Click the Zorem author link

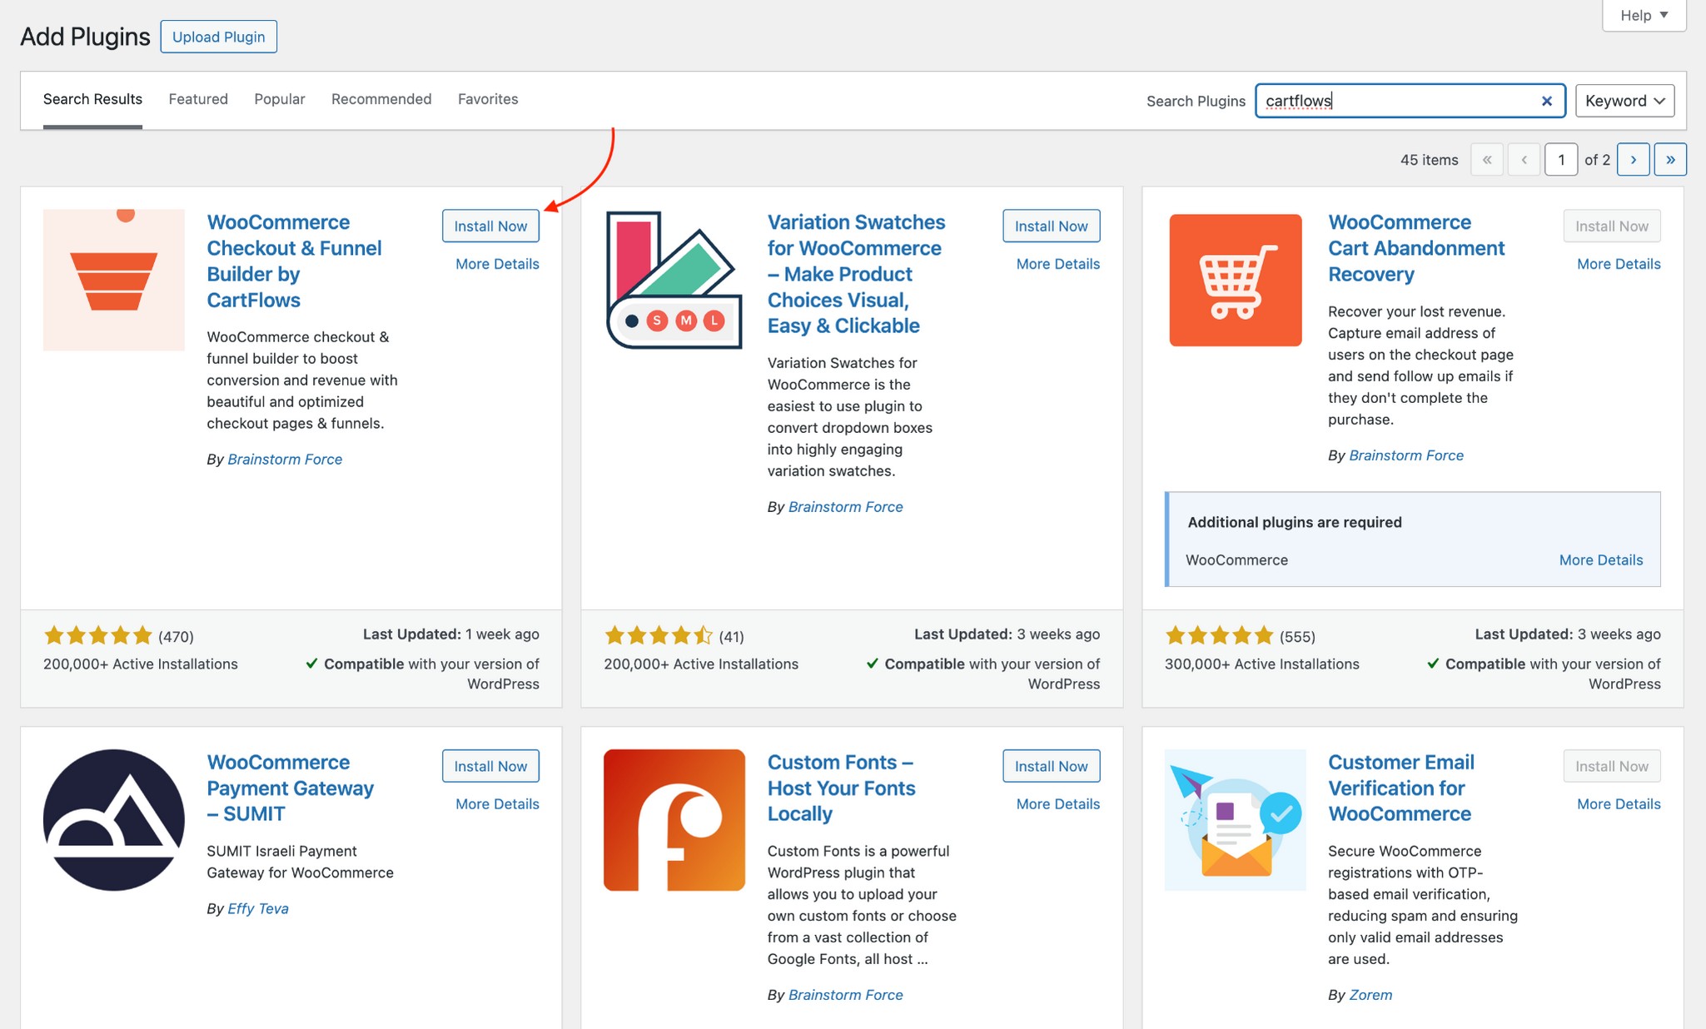click(1370, 995)
